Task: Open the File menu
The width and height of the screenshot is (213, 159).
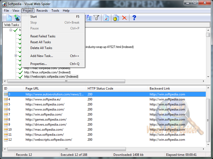Action: click(6, 11)
